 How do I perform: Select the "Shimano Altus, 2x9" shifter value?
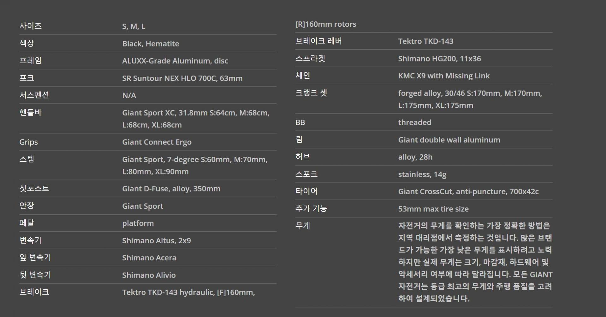[157, 241]
